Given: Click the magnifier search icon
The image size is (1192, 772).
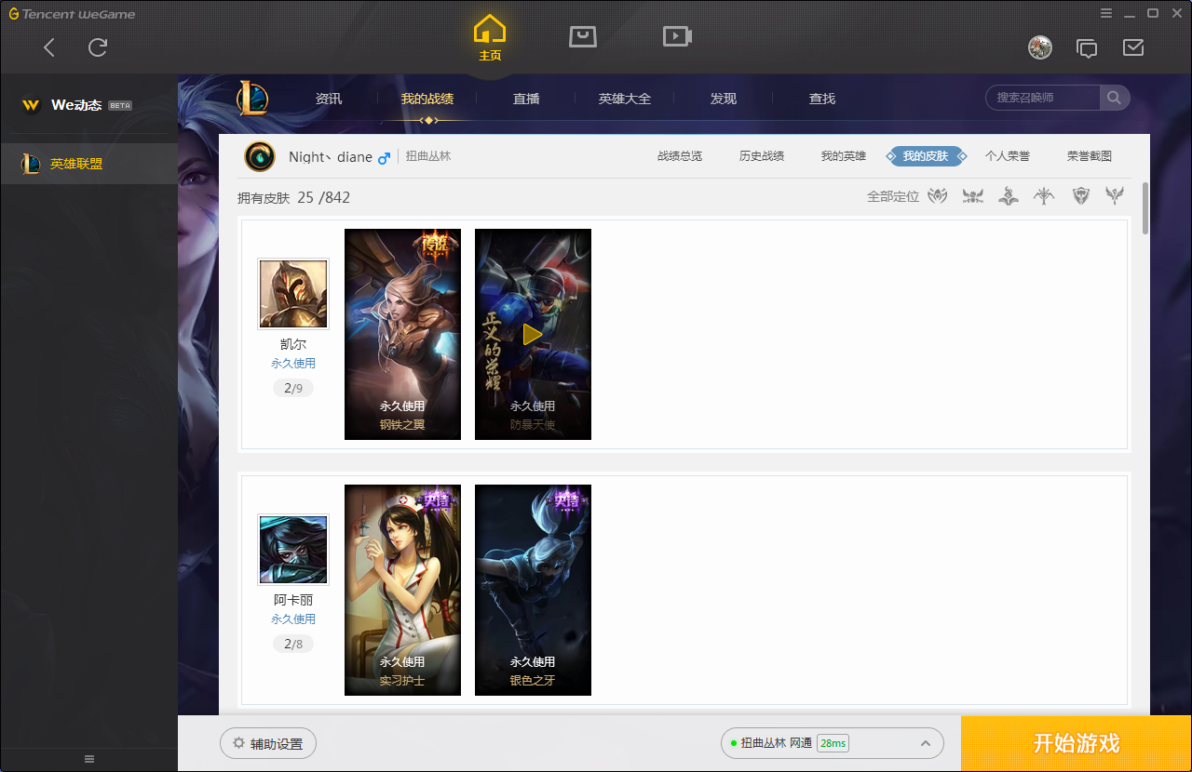Looking at the screenshot, I should (1114, 98).
